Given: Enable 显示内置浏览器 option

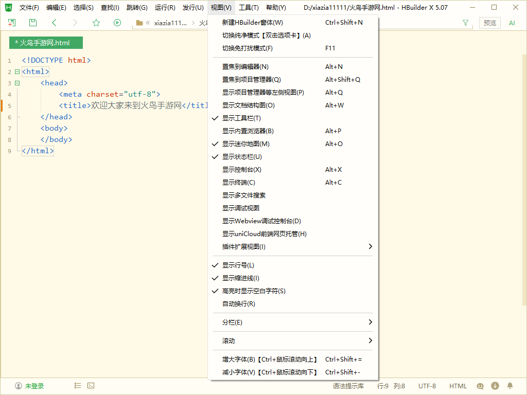Looking at the screenshot, I should (292, 131).
